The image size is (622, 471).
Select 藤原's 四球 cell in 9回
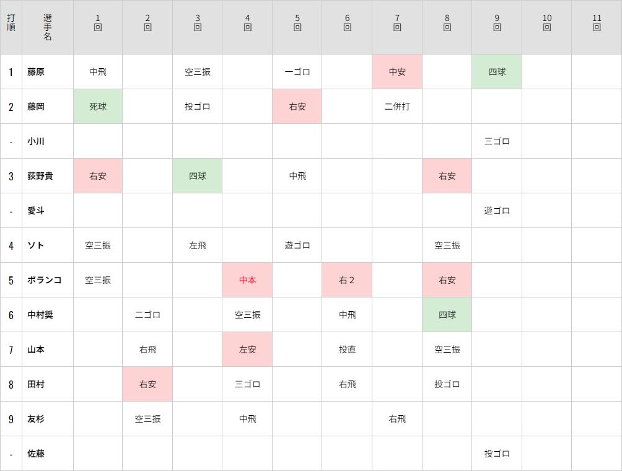[x=497, y=72]
